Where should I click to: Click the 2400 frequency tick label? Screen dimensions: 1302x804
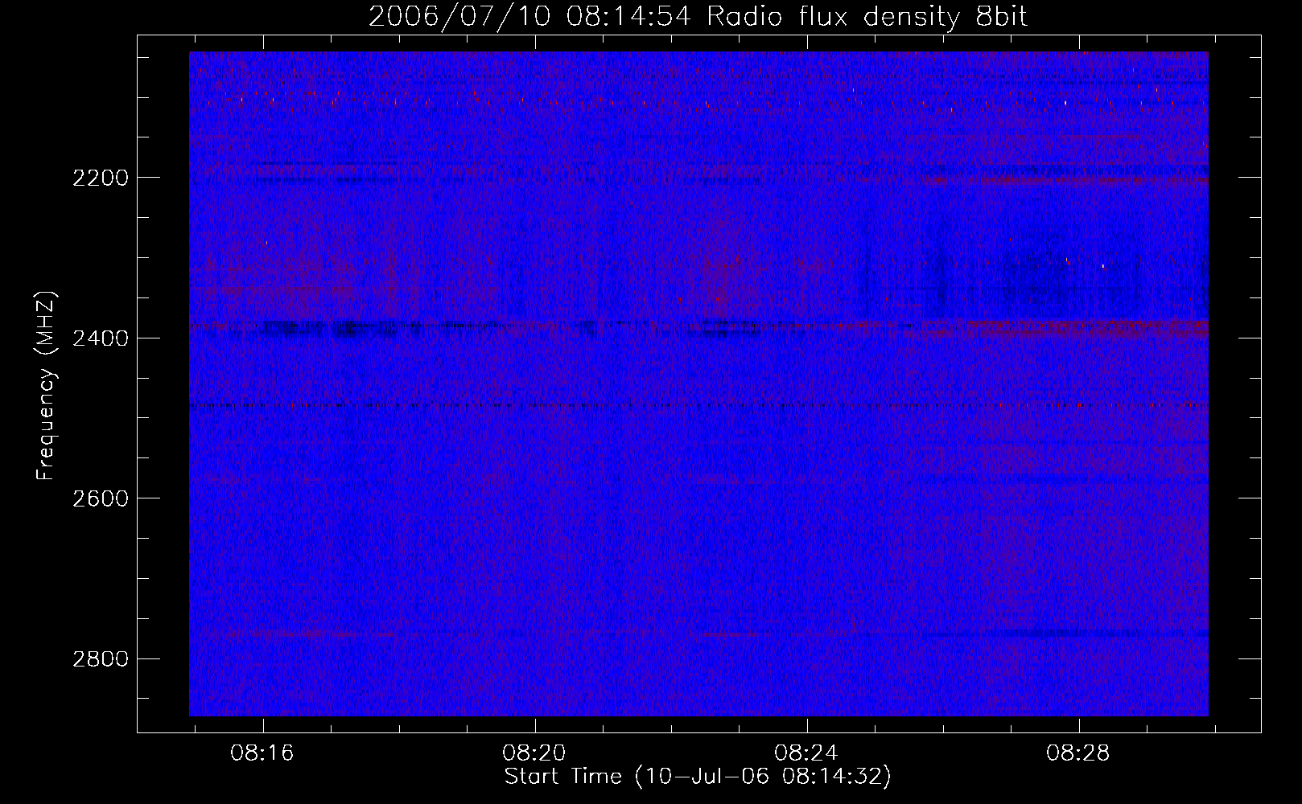[x=101, y=338]
